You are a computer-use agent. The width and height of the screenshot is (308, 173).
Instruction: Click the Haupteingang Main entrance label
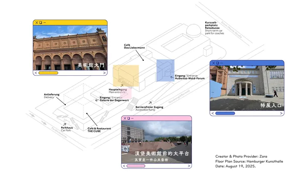coord(118,91)
